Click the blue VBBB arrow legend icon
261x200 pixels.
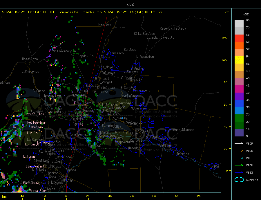pyautogui.click(x=239, y=172)
